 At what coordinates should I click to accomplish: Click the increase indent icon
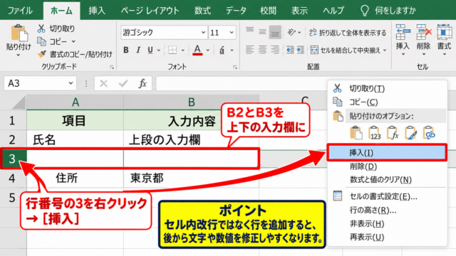[300, 50]
